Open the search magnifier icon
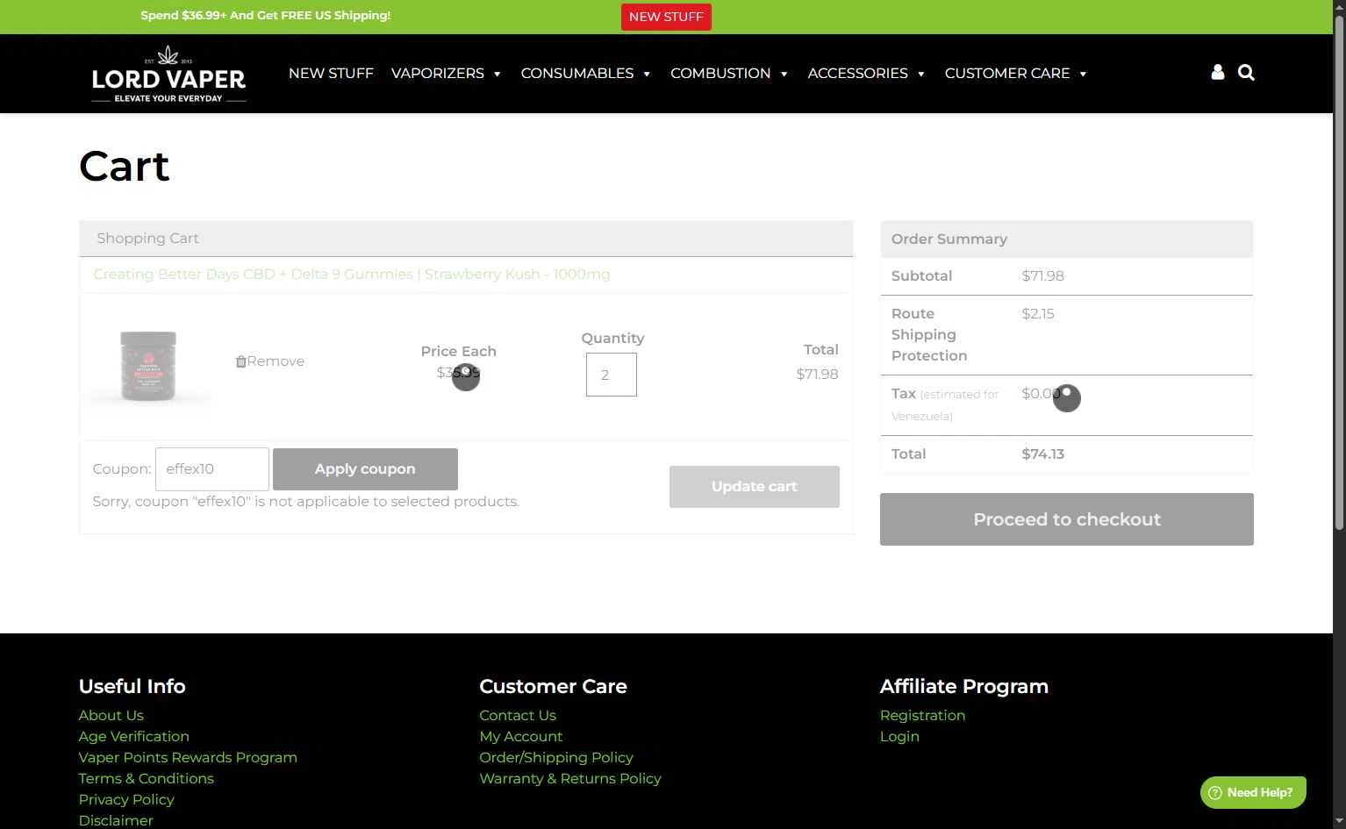The image size is (1346, 829). click(x=1246, y=73)
